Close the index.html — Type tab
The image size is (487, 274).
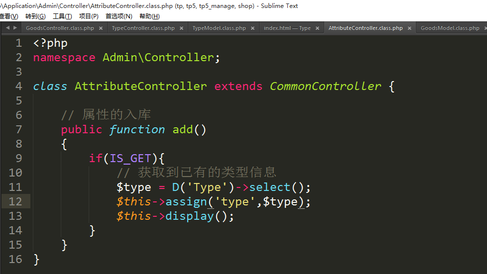pyautogui.click(x=317, y=28)
